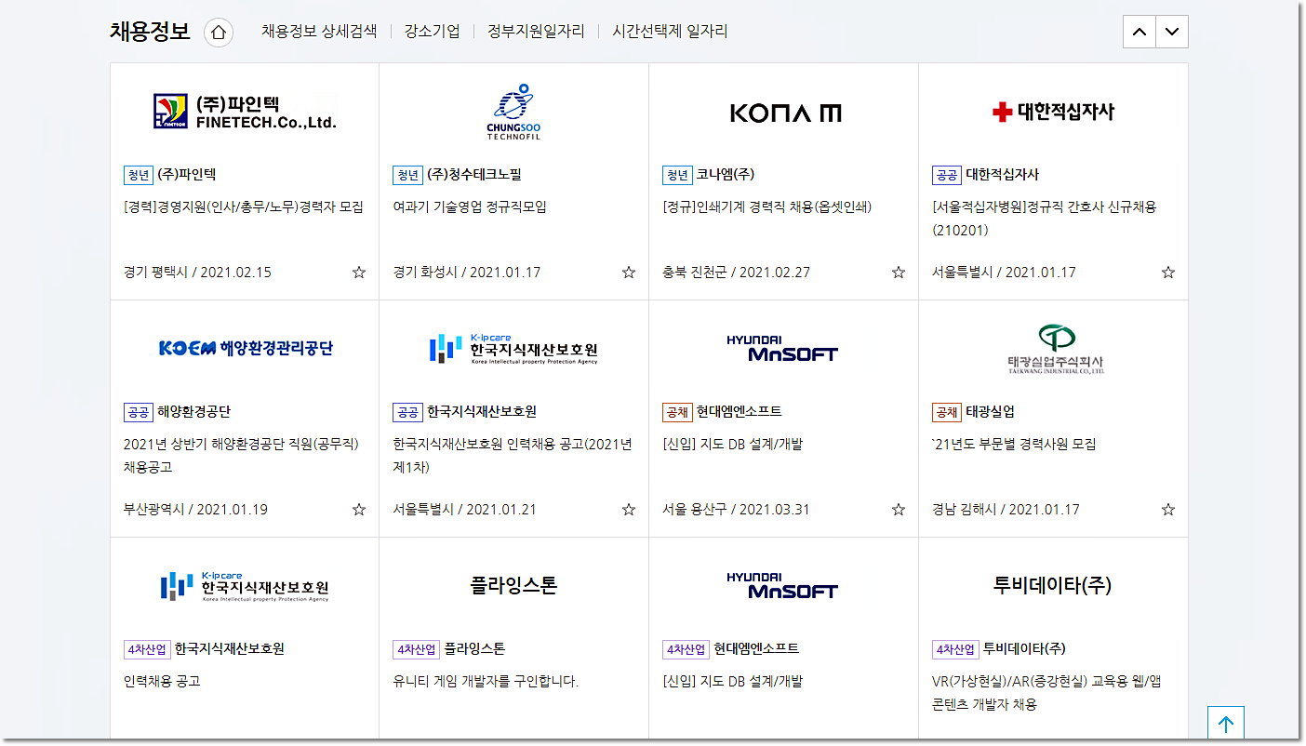
Task: Star the 코나엠(주) job posting
Action: (x=899, y=273)
